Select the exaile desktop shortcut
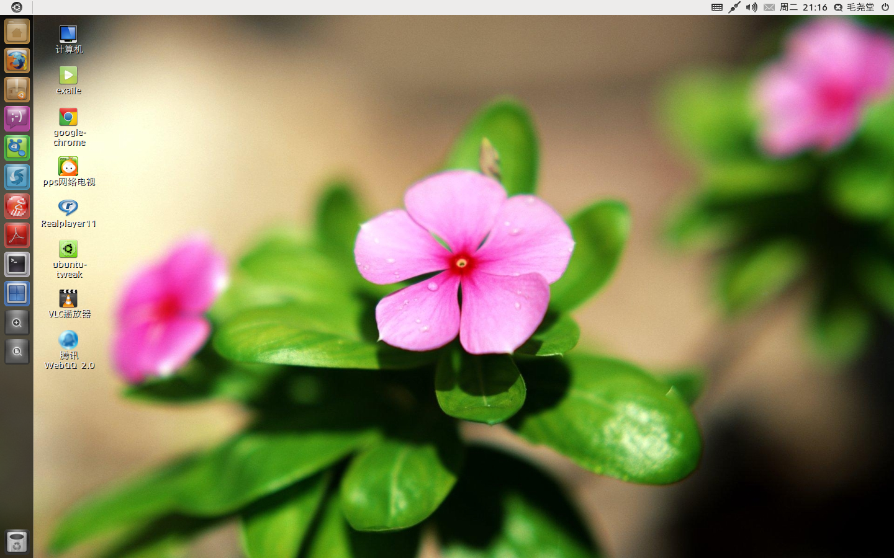The height and width of the screenshot is (558, 894). point(68,81)
